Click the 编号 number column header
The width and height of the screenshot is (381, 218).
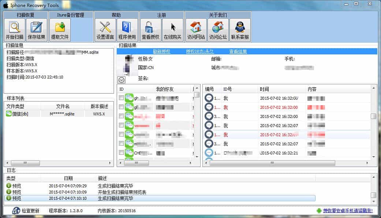(212, 89)
